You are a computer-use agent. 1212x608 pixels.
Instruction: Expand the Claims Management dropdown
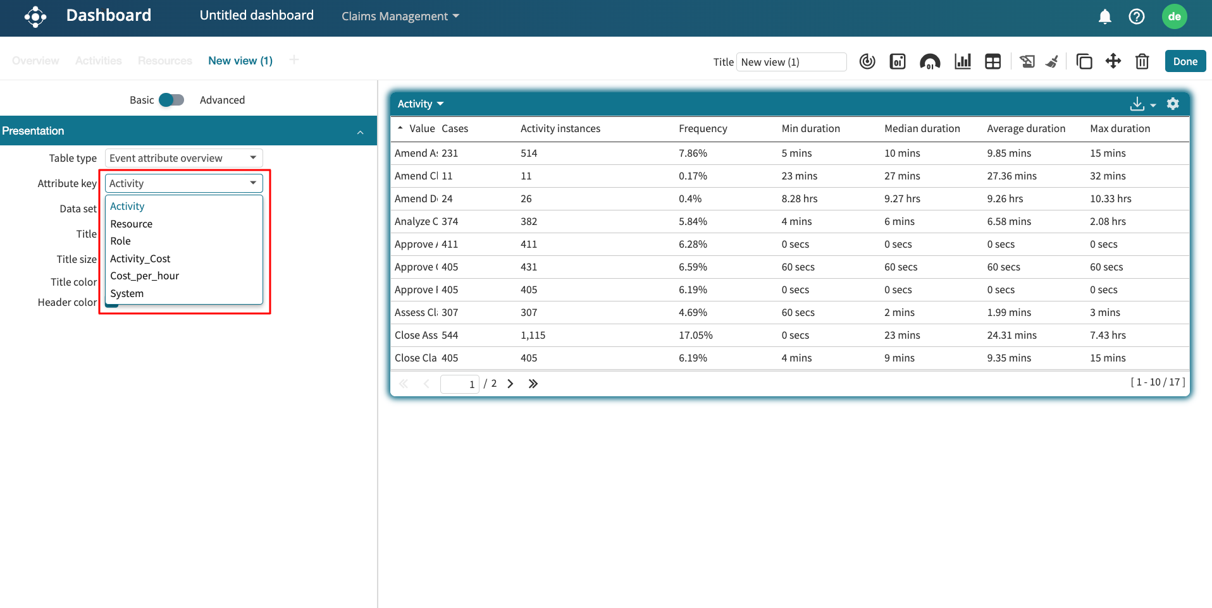(400, 16)
